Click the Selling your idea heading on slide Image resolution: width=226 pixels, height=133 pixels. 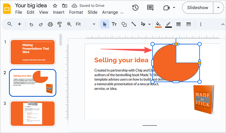(x=121, y=60)
